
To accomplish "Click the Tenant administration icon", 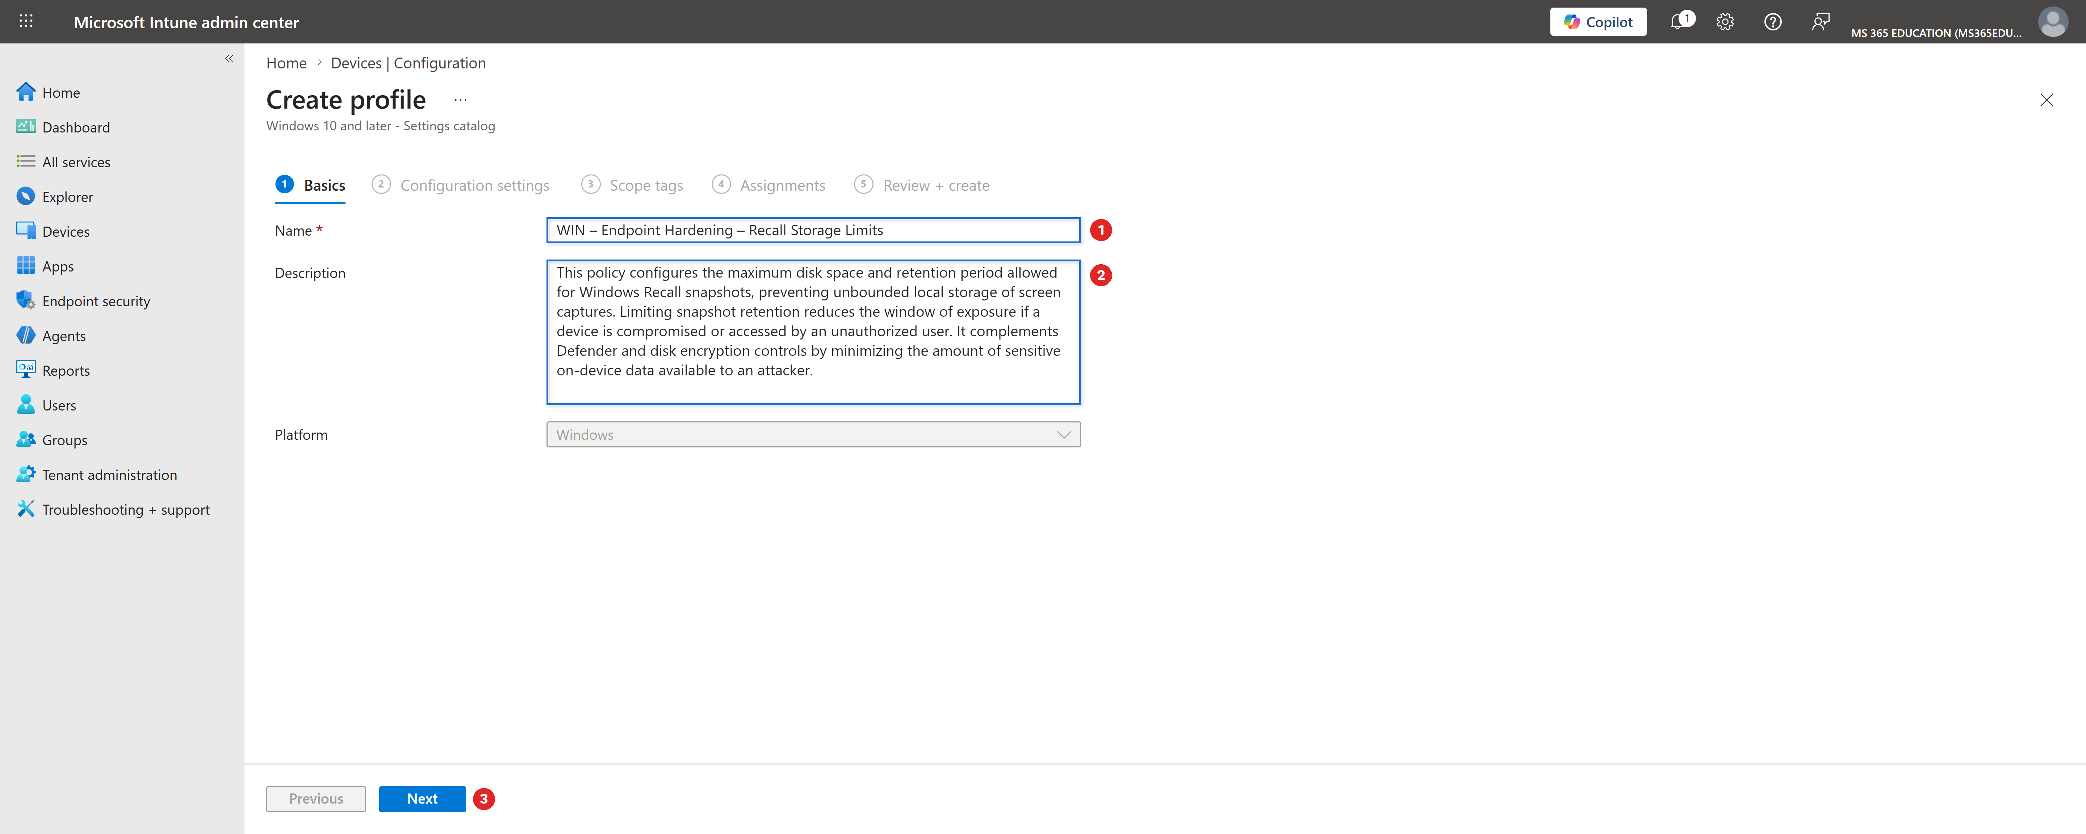I will tap(26, 474).
